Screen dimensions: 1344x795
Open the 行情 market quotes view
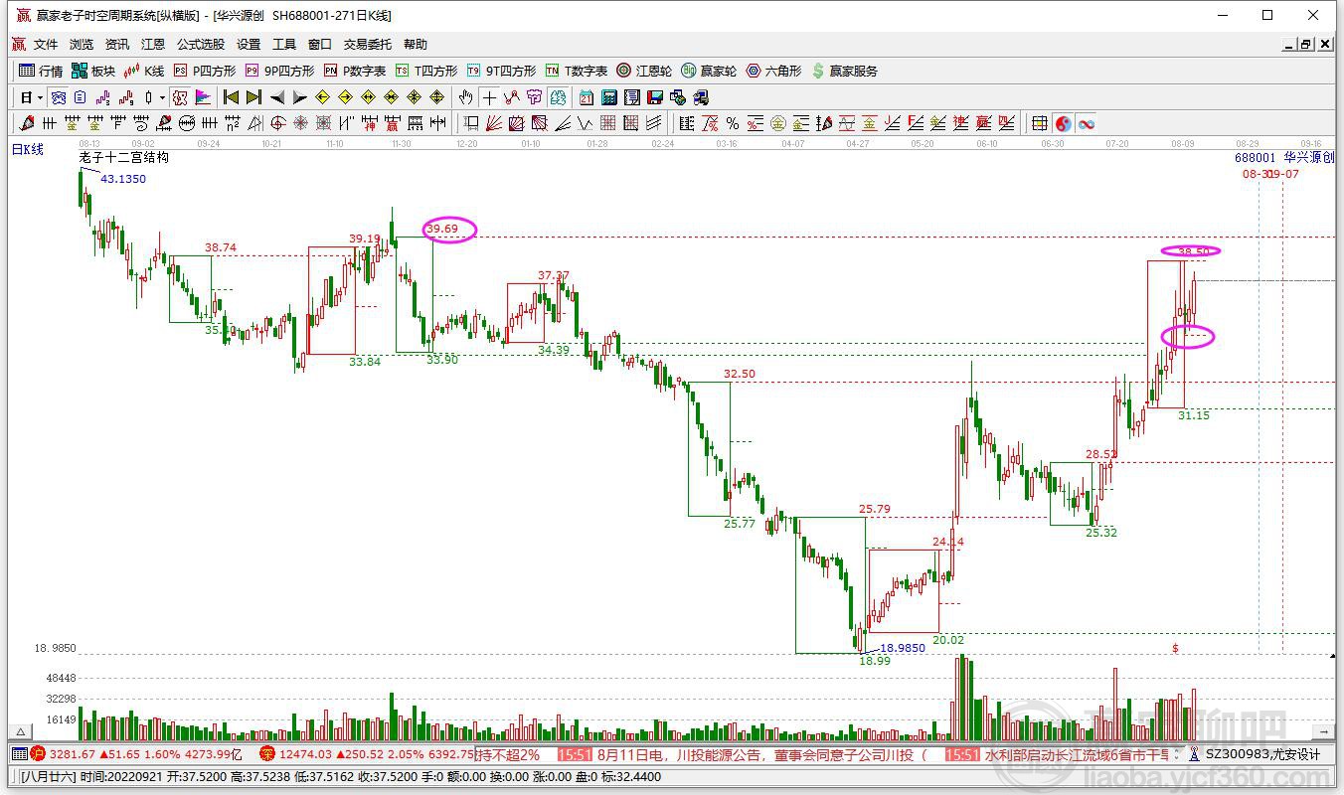tap(41, 71)
